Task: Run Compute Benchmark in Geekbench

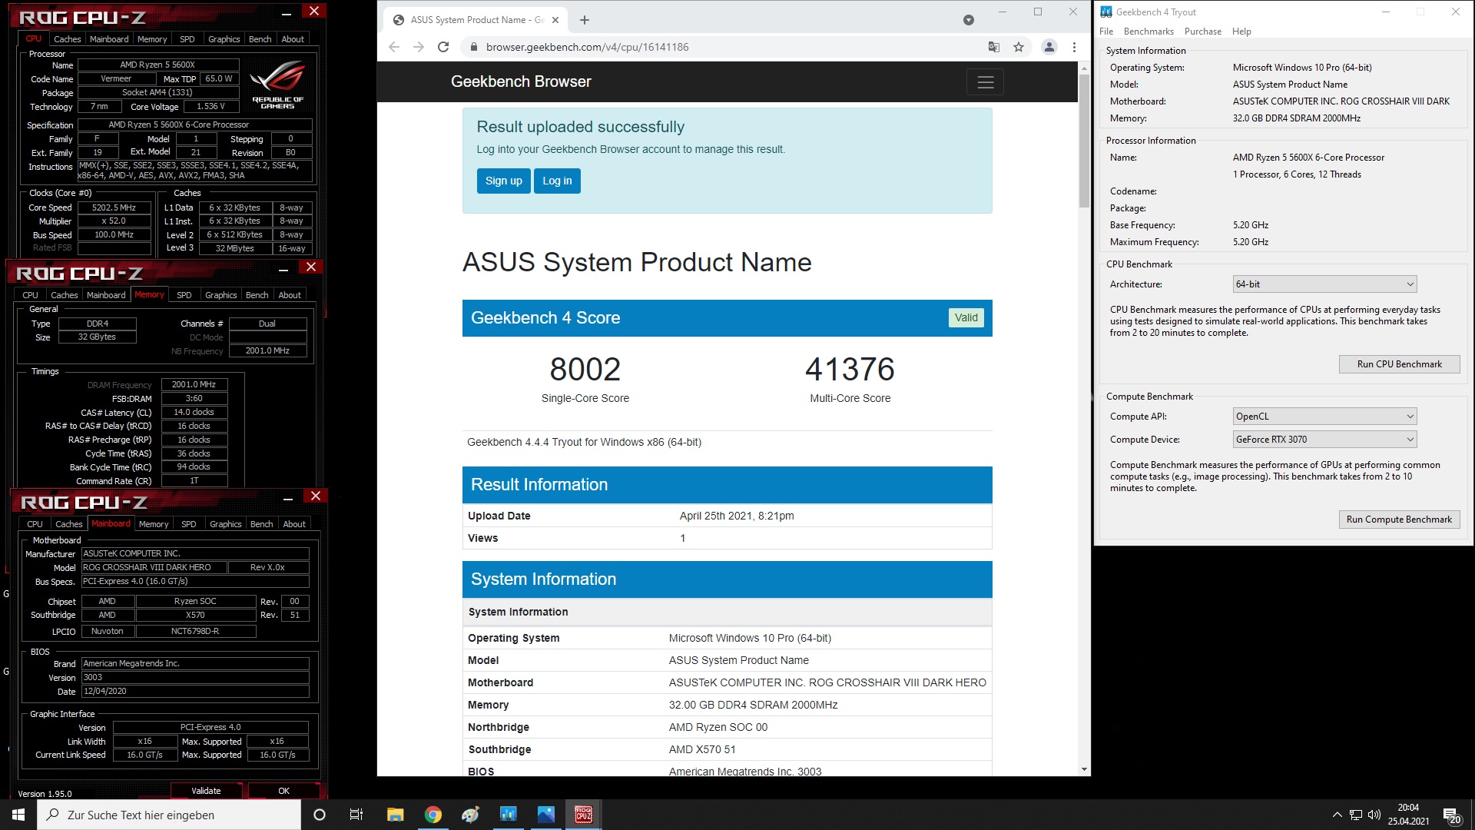Action: pos(1399,520)
